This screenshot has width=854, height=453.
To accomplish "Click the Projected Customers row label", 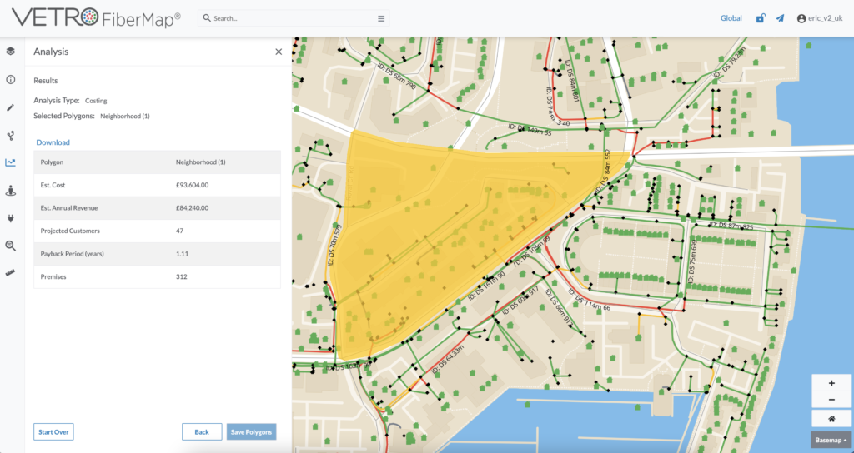I will pos(70,231).
